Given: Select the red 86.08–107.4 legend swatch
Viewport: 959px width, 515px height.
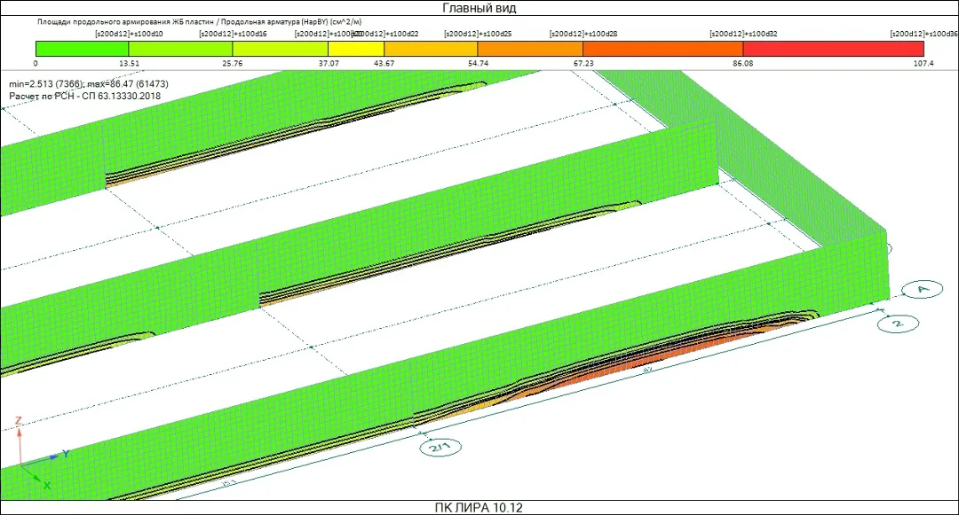Looking at the screenshot, I should coord(834,49).
